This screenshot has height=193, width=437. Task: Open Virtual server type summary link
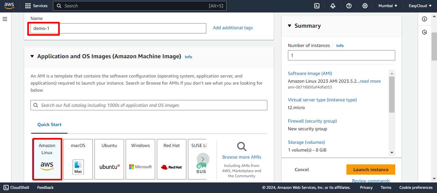322,100
